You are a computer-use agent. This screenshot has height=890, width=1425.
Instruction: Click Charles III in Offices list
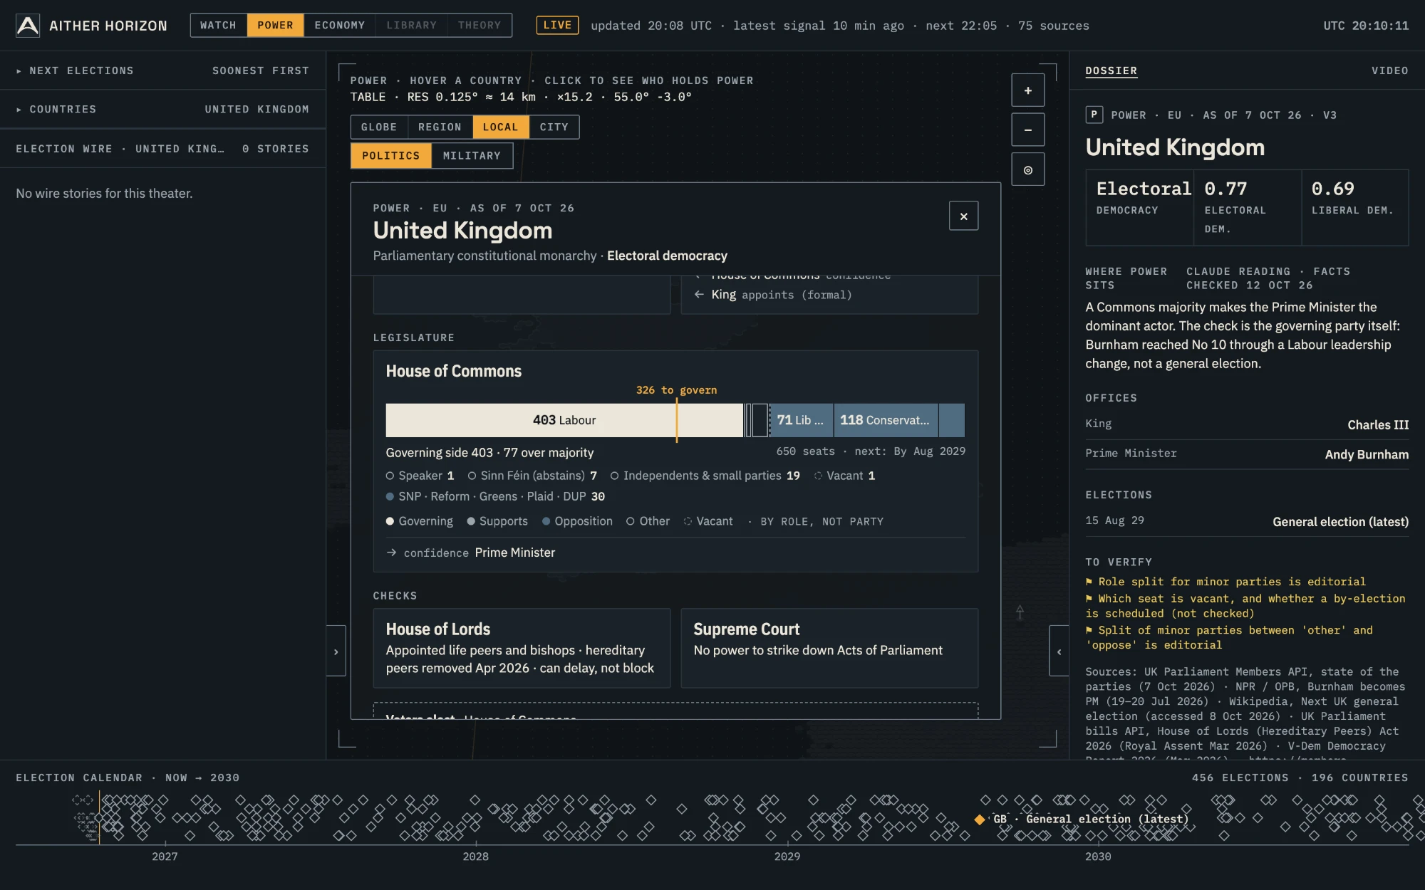point(1378,424)
